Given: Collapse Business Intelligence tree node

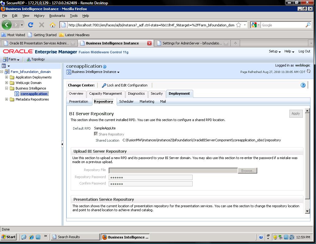Looking at the screenshot, I should [7, 88].
